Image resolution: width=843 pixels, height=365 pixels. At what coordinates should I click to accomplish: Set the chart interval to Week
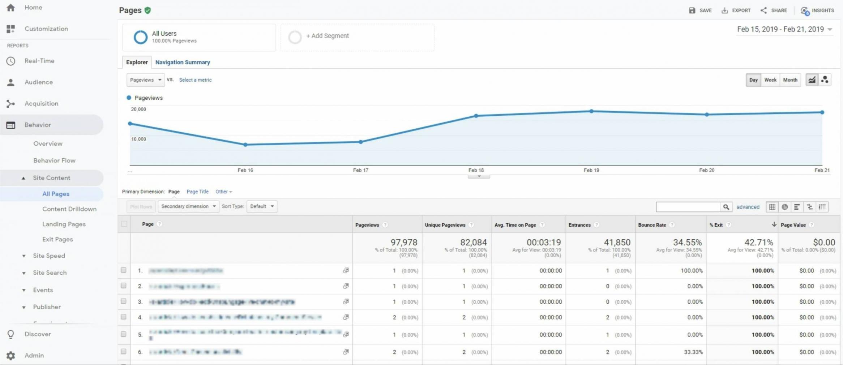[770, 80]
